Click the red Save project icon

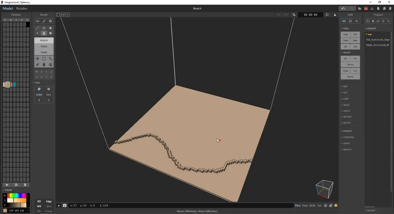tap(366, 8)
